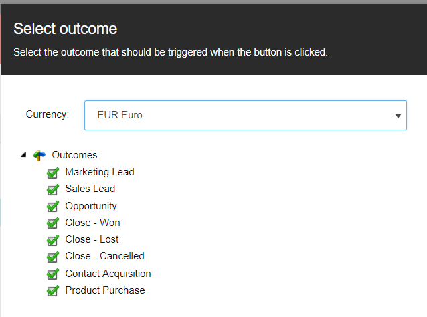Click the Contact Acquisition checkmark icon
The height and width of the screenshot is (317, 427).
[x=53, y=274]
